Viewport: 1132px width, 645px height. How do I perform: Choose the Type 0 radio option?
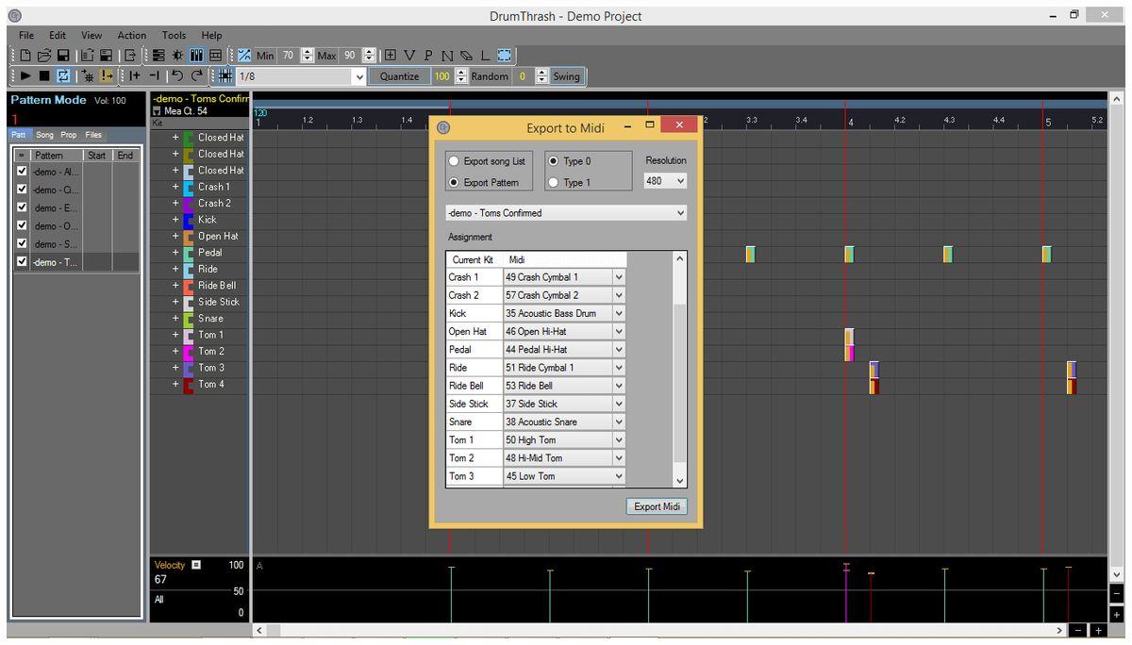[554, 161]
